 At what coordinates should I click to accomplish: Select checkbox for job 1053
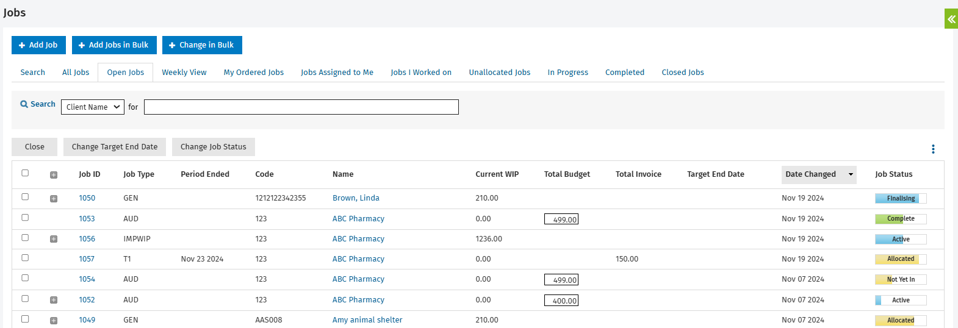tap(25, 218)
